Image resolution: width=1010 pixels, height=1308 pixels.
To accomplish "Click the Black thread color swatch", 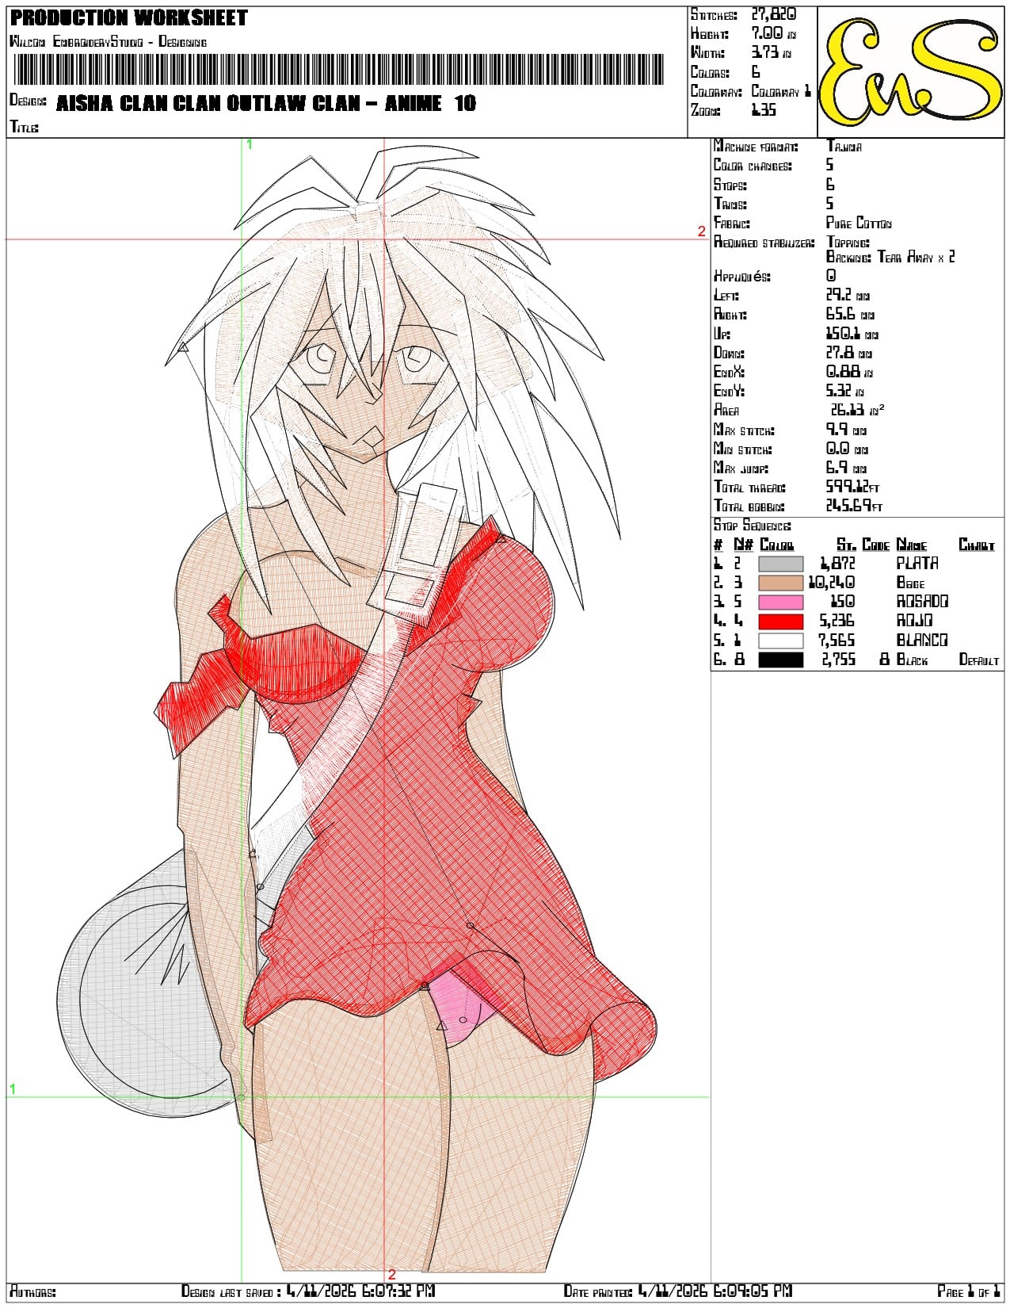I will coord(780,660).
